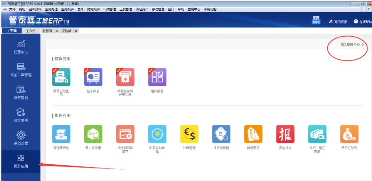Open the 工资管理 menu
The width and height of the screenshot is (372, 181).
[126, 9]
